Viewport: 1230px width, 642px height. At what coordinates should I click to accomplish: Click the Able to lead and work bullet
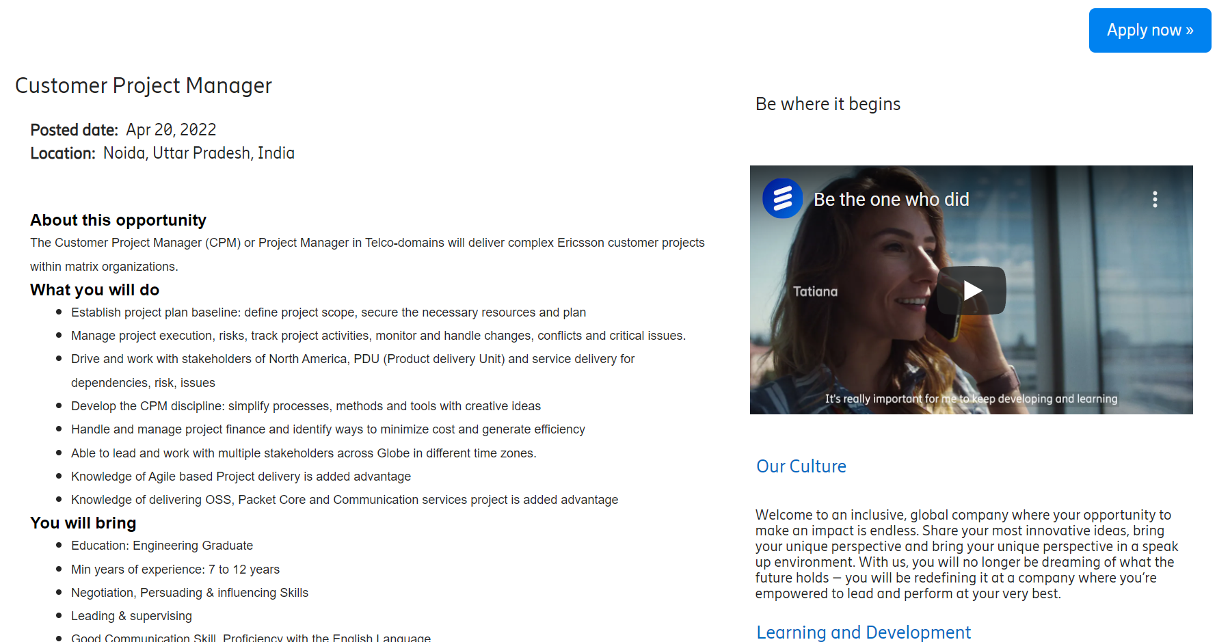tap(304, 453)
